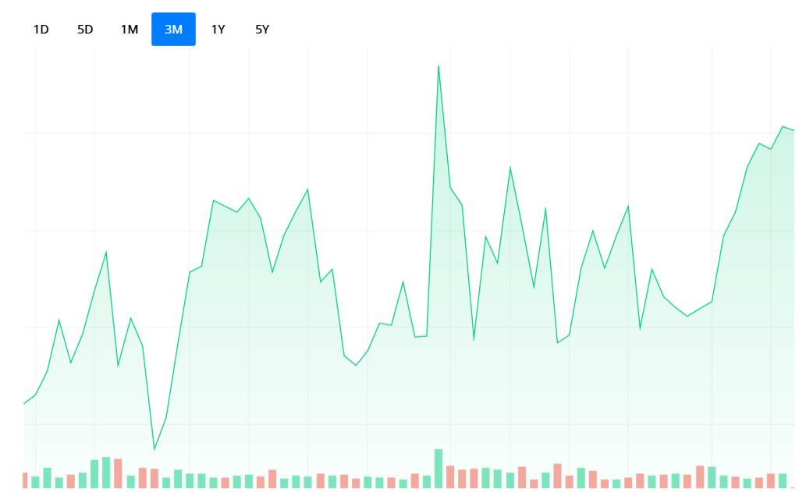Image resolution: width=799 pixels, height=492 pixels.
Task: Click the tallest red volume bar
Action: (x=118, y=473)
